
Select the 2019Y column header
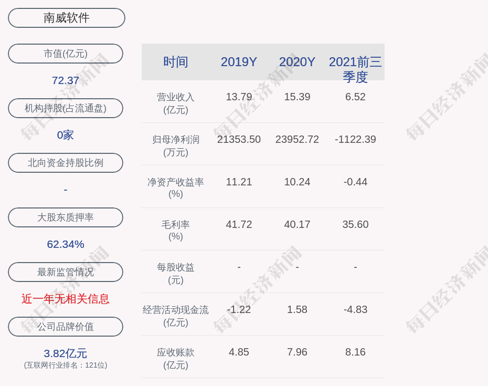click(239, 62)
